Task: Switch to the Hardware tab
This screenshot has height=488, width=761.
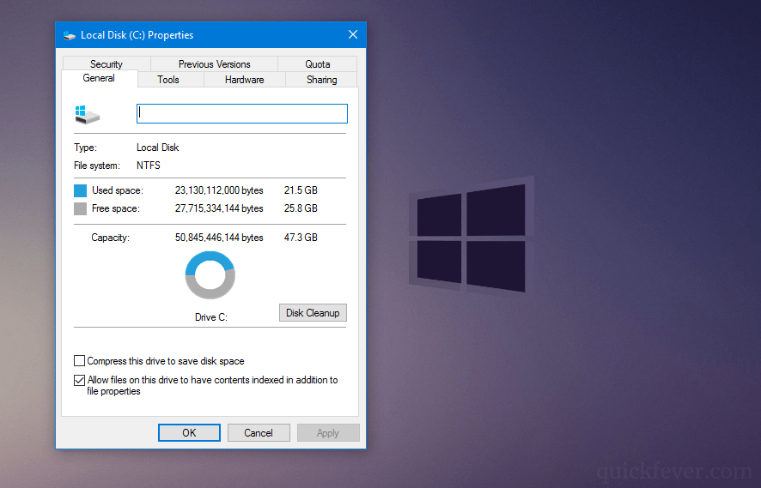Action: pyautogui.click(x=245, y=80)
